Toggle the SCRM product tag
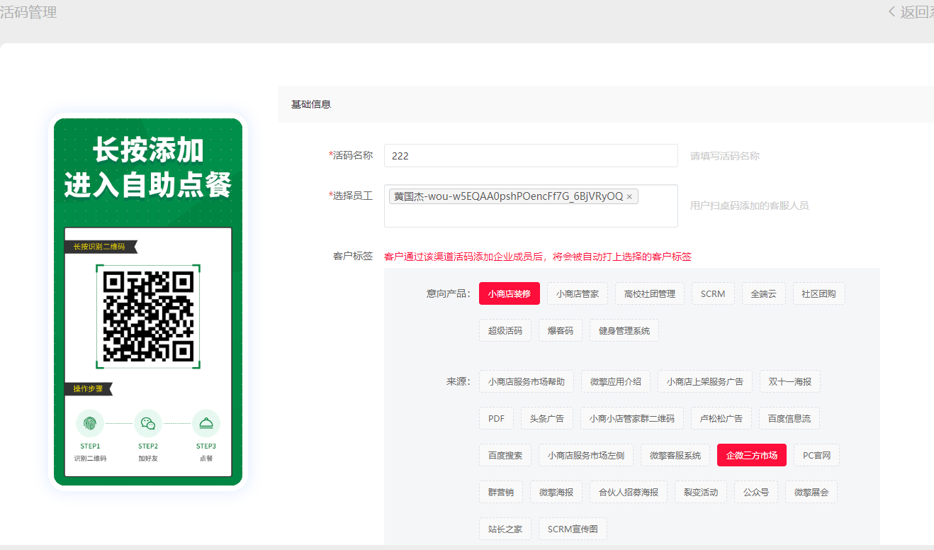The image size is (934, 550). (713, 293)
